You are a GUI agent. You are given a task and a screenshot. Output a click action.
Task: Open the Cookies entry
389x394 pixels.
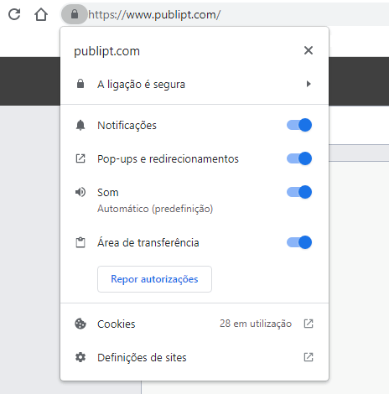coord(194,324)
